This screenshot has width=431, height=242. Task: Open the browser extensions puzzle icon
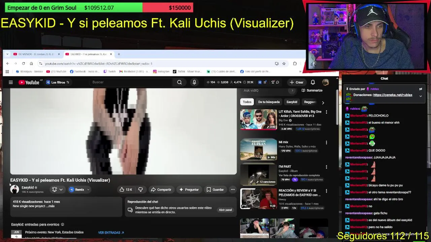click(295, 64)
